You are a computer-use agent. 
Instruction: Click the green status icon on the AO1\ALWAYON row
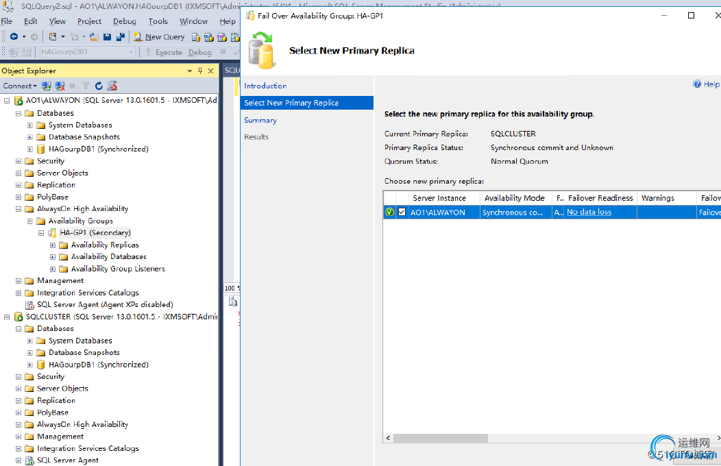(389, 212)
